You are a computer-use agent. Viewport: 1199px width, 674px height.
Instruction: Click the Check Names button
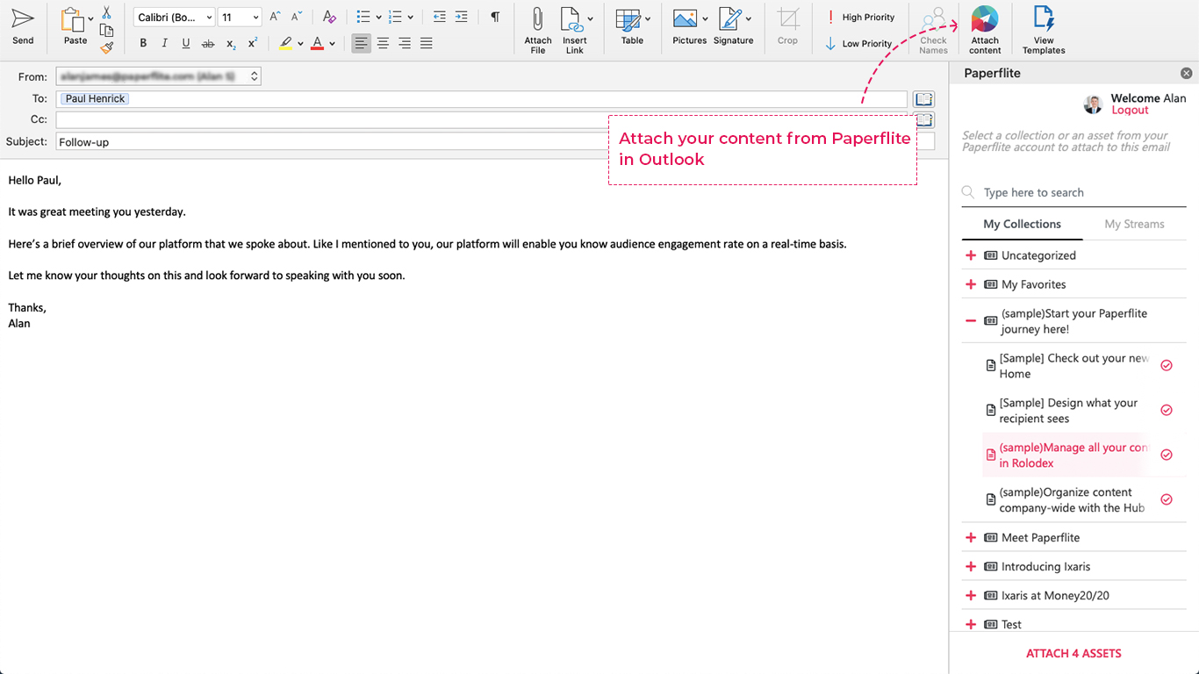934,31
